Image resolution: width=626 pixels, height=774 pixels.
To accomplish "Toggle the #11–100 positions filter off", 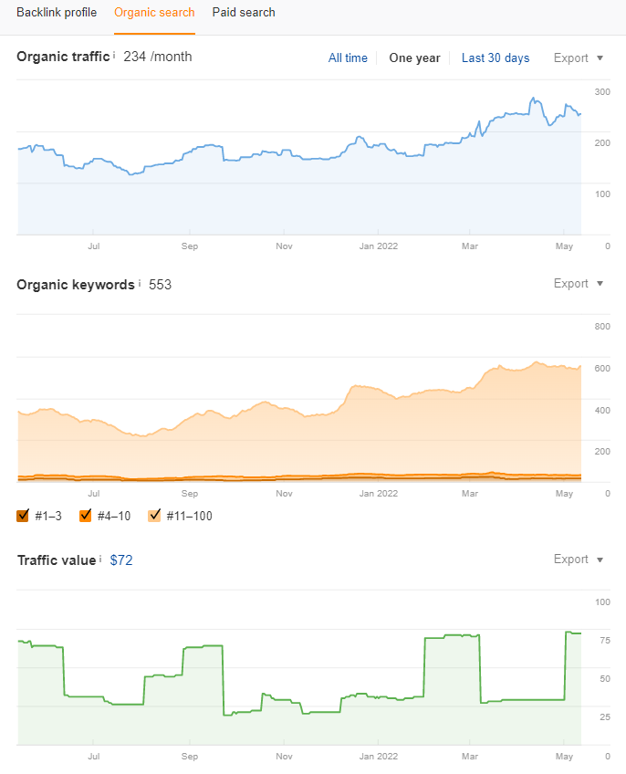I will pyautogui.click(x=154, y=516).
